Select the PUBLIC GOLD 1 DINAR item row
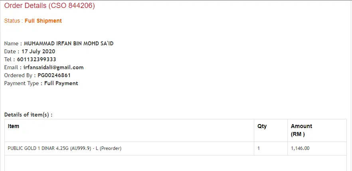The width and height of the screenshot is (352, 171). click(x=65, y=148)
